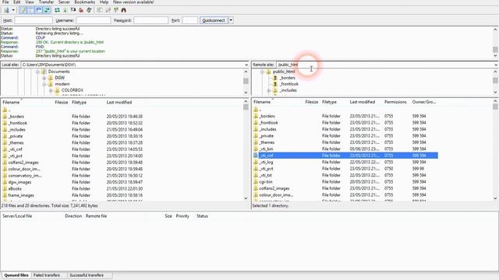Click the local file list scrollbar thumb
This screenshot has height=280, width=499.
coord(246,107)
